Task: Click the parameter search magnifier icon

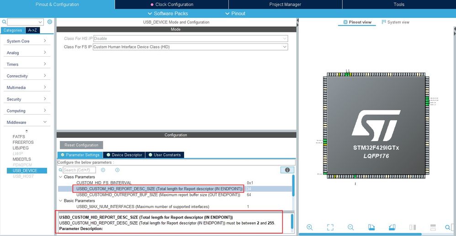Action: (x=60, y=170)
